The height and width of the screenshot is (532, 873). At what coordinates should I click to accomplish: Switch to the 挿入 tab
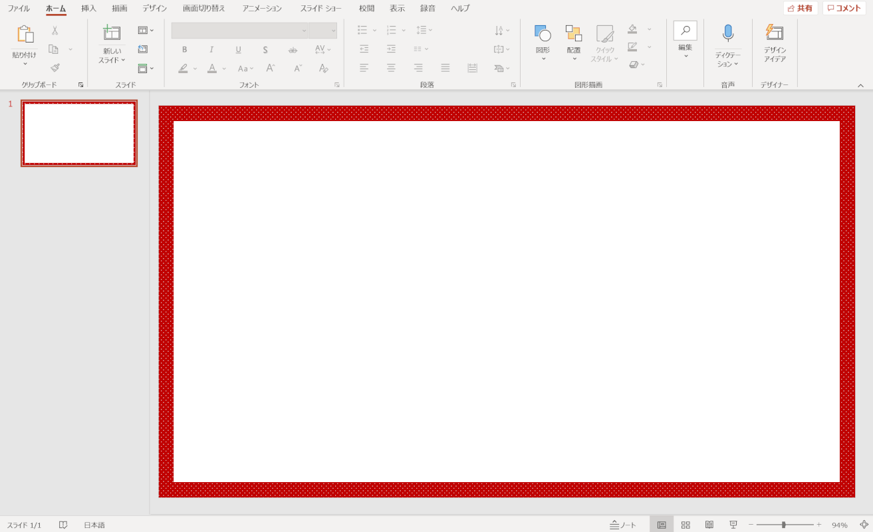coord(88,9)
